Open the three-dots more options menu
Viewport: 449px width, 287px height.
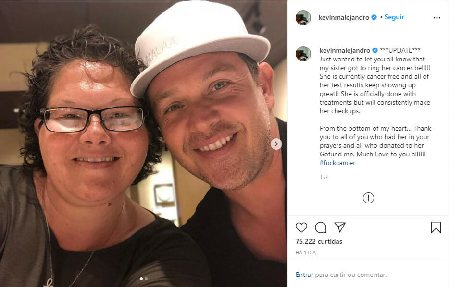tap(437, 18)
